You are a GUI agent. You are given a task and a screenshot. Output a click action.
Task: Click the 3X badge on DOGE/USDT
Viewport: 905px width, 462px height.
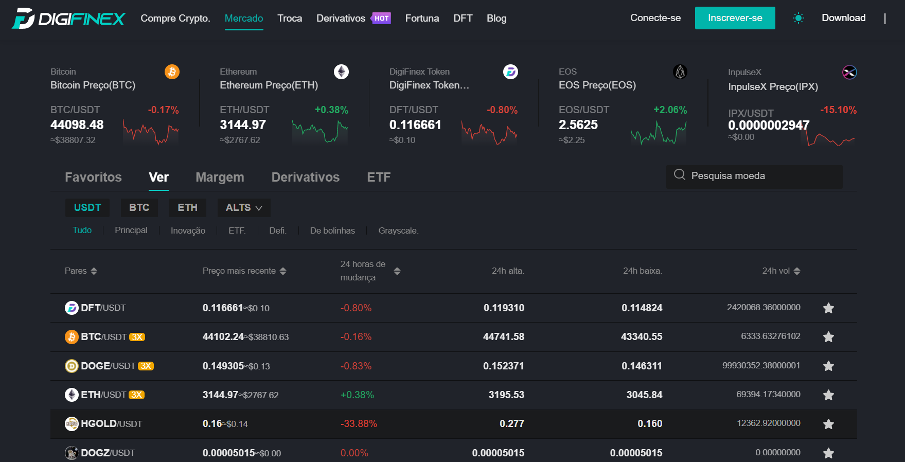[x=146, y=366]
